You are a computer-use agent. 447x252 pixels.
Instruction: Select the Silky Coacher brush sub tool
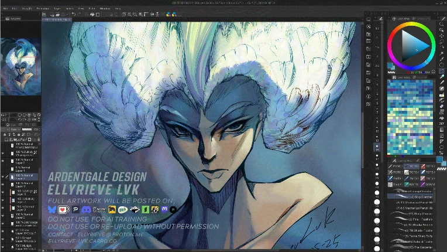[410, 197]
